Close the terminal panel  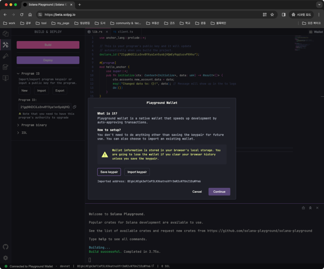317,208
